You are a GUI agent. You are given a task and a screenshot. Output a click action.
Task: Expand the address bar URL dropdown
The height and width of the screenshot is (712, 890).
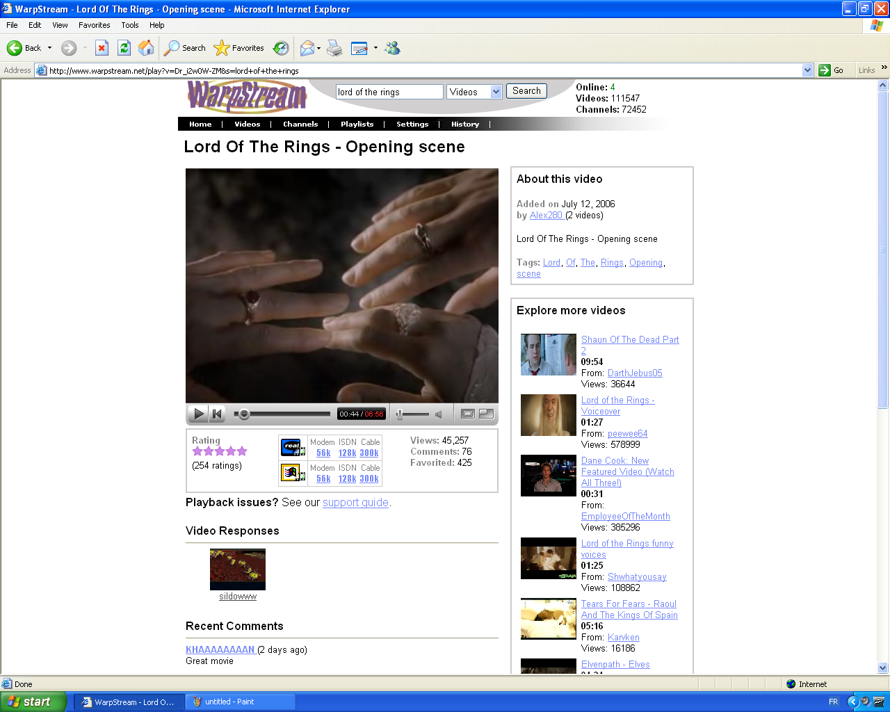coord(807,70)
